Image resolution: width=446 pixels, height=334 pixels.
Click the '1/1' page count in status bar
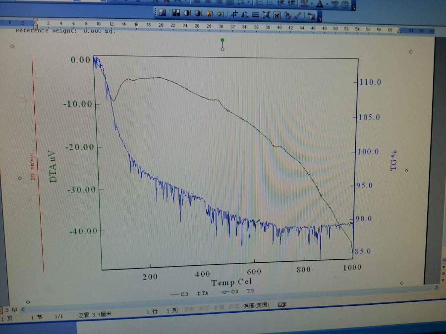pyautogui.click(x=59, y=316)
